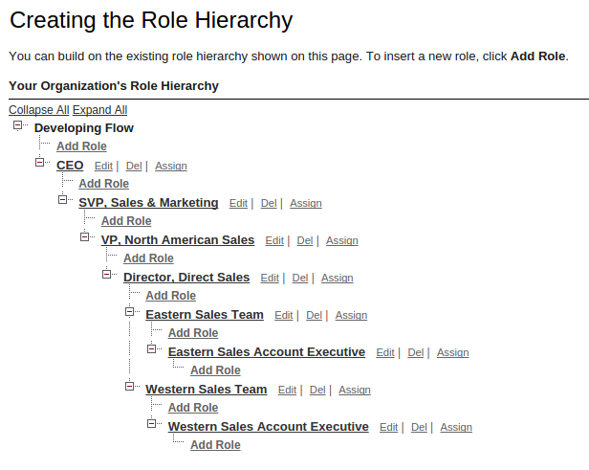Viewport: 589px width, 470px height.
Task: Collapse the Western Sales Team node
Action: [x=130, y=387]
